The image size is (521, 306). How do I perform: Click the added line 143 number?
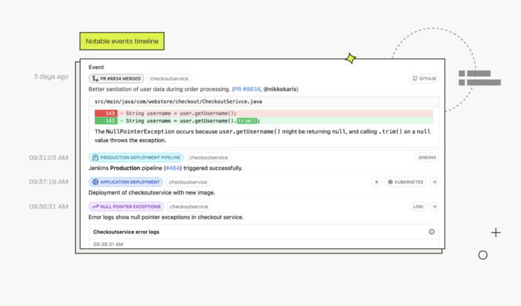click(106, 121)
